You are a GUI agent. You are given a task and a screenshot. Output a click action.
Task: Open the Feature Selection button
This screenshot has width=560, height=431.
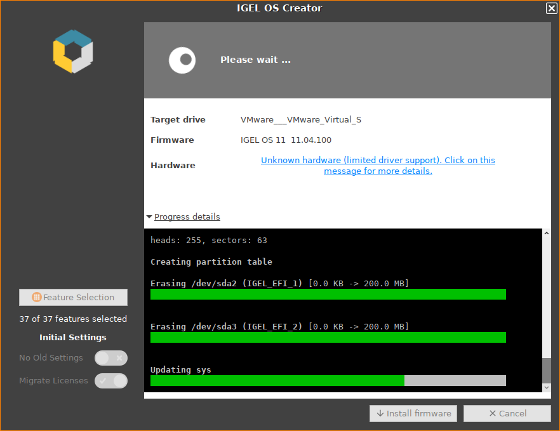(x=73, y=297)
